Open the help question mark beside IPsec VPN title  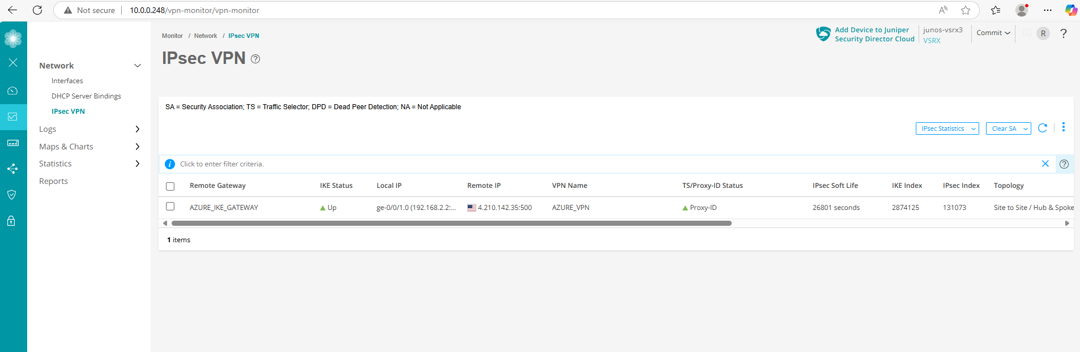pos(255,59)
